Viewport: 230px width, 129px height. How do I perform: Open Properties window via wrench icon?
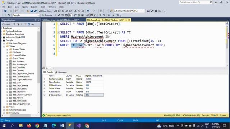[152, 11]
